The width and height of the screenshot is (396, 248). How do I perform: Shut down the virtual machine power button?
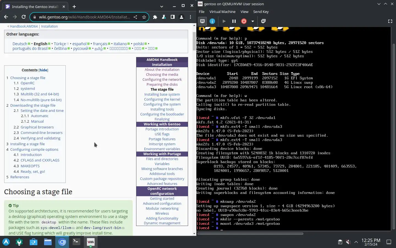[x=244, y=21]
